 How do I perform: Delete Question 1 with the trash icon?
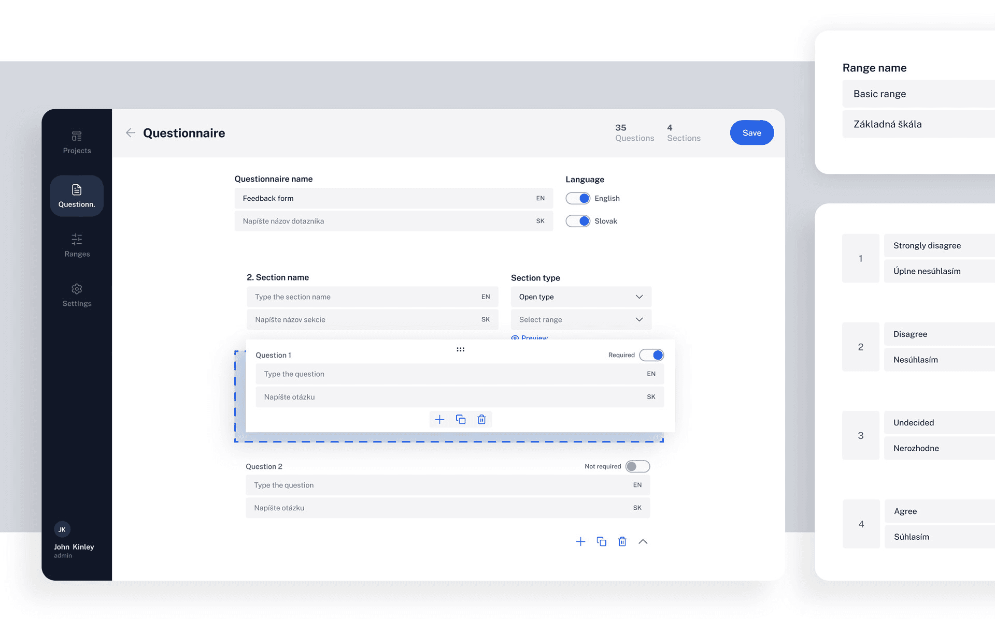click(481, 419)
